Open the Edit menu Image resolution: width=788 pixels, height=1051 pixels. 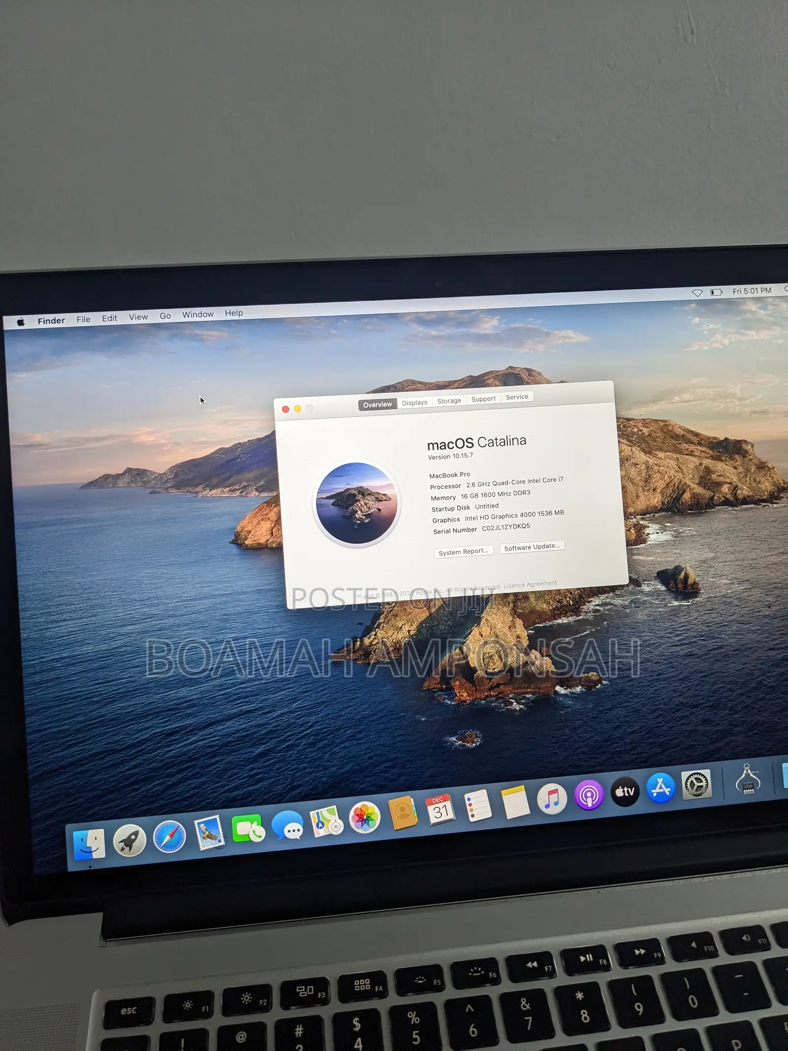(x=109, y=318)
